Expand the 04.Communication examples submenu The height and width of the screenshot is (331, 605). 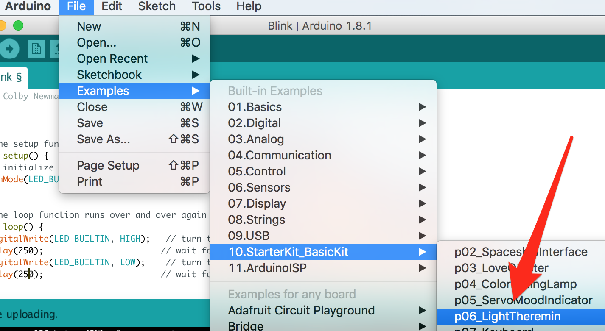(323, 155)
